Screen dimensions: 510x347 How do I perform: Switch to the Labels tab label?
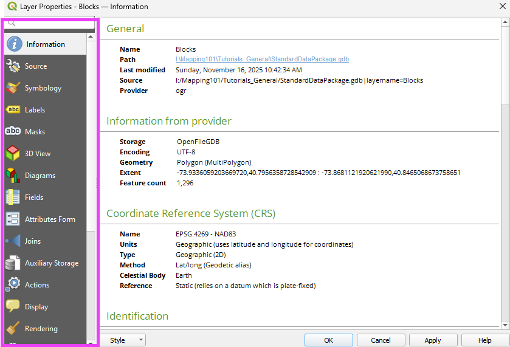tap(35, 110)
